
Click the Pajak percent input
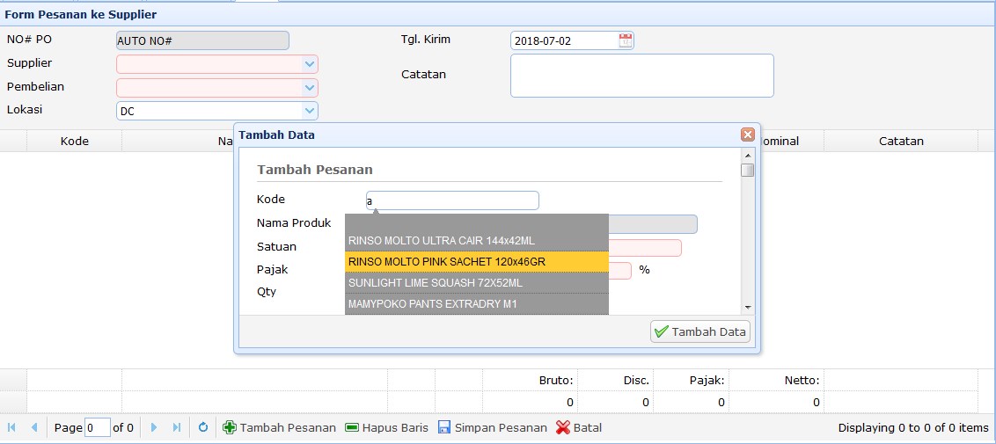[x=620, y=271]
